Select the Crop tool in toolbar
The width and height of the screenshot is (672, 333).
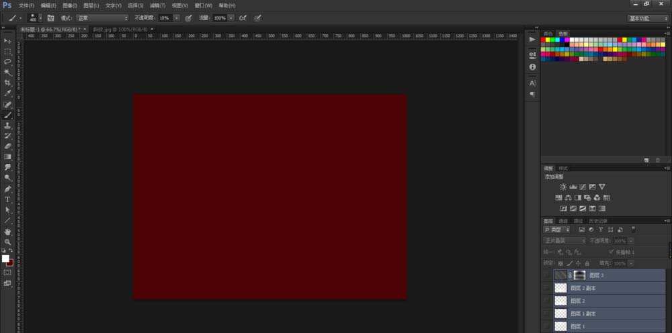click(7, 83)
